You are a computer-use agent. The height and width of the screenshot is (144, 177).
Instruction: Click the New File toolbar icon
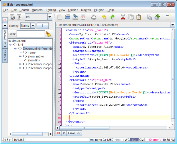point(60,17)
